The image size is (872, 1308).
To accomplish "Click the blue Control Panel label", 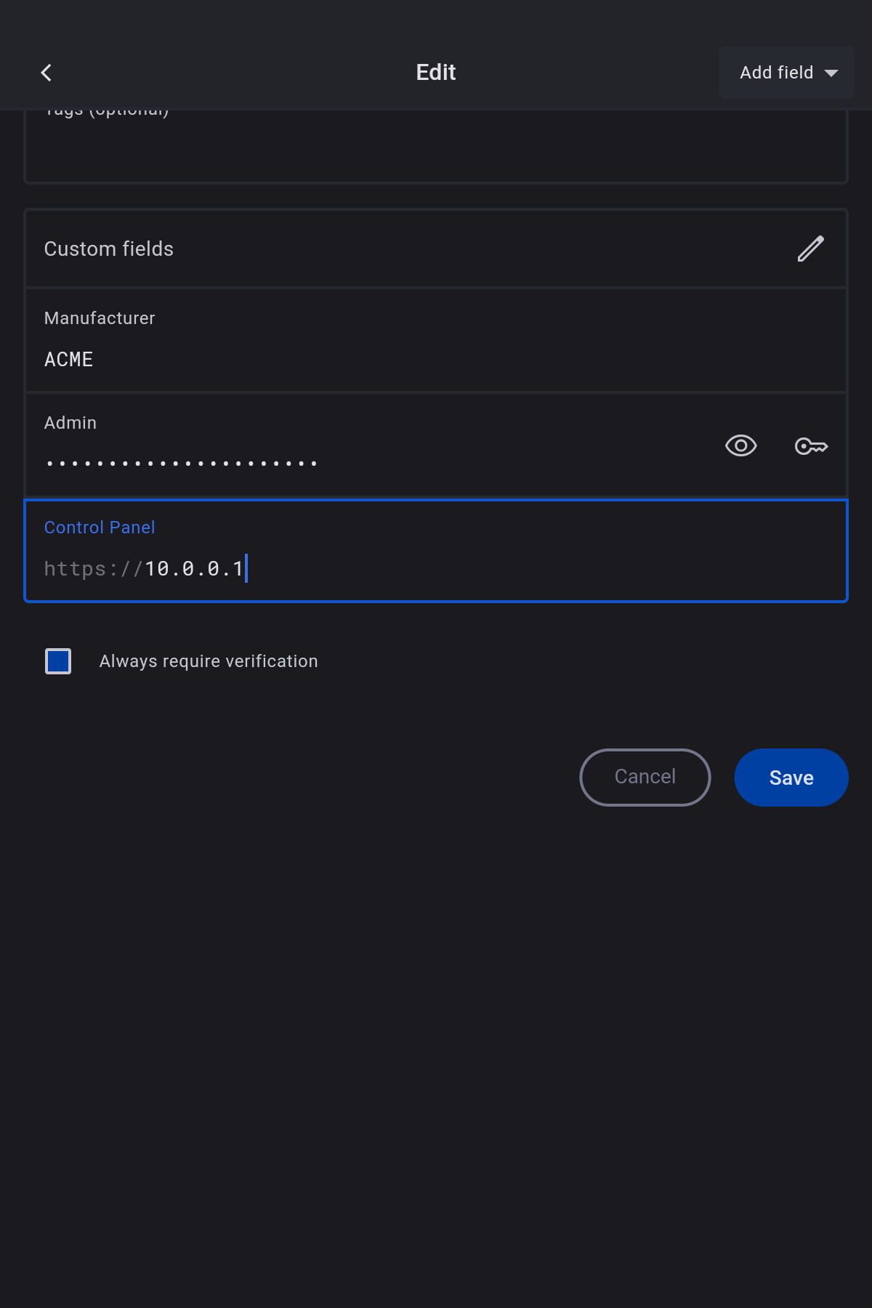I will (x=100, y=528).
